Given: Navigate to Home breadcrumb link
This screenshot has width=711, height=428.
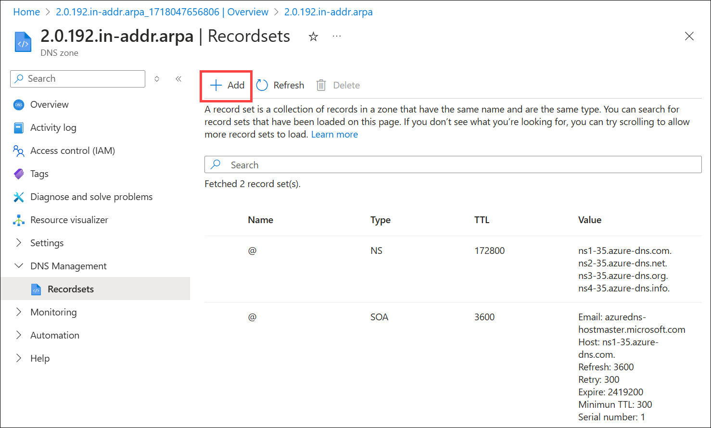Looking at the screenshot, I should tap(26, 12).
